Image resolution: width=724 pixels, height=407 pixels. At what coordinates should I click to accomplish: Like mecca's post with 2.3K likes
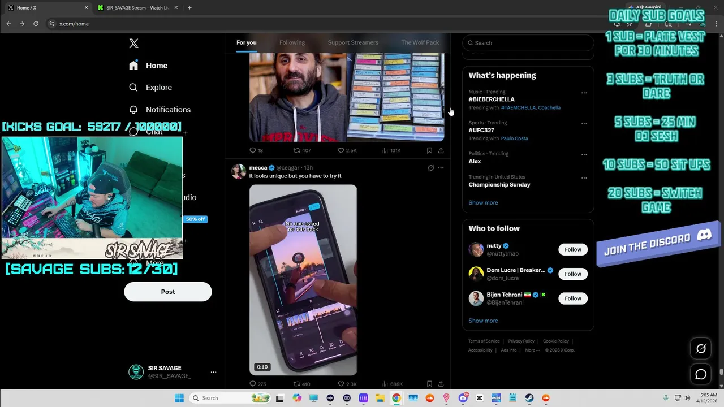(x=347, y=384)
